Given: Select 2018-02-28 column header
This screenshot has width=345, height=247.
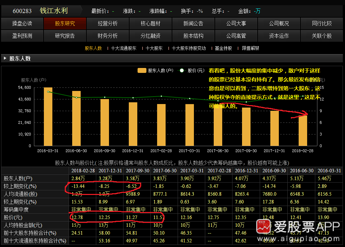Looking at the screenshot, I should click(x=83, y=171).
